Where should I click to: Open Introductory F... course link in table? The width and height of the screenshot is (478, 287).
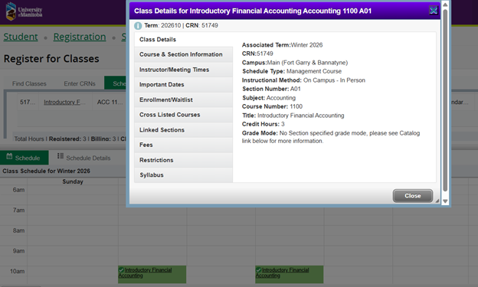pyautogui.click(x=64, y=103)
